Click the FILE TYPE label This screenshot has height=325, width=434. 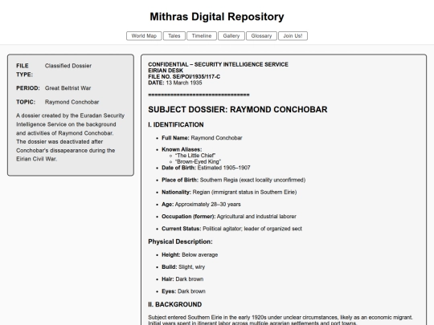[x=24, y=70]
